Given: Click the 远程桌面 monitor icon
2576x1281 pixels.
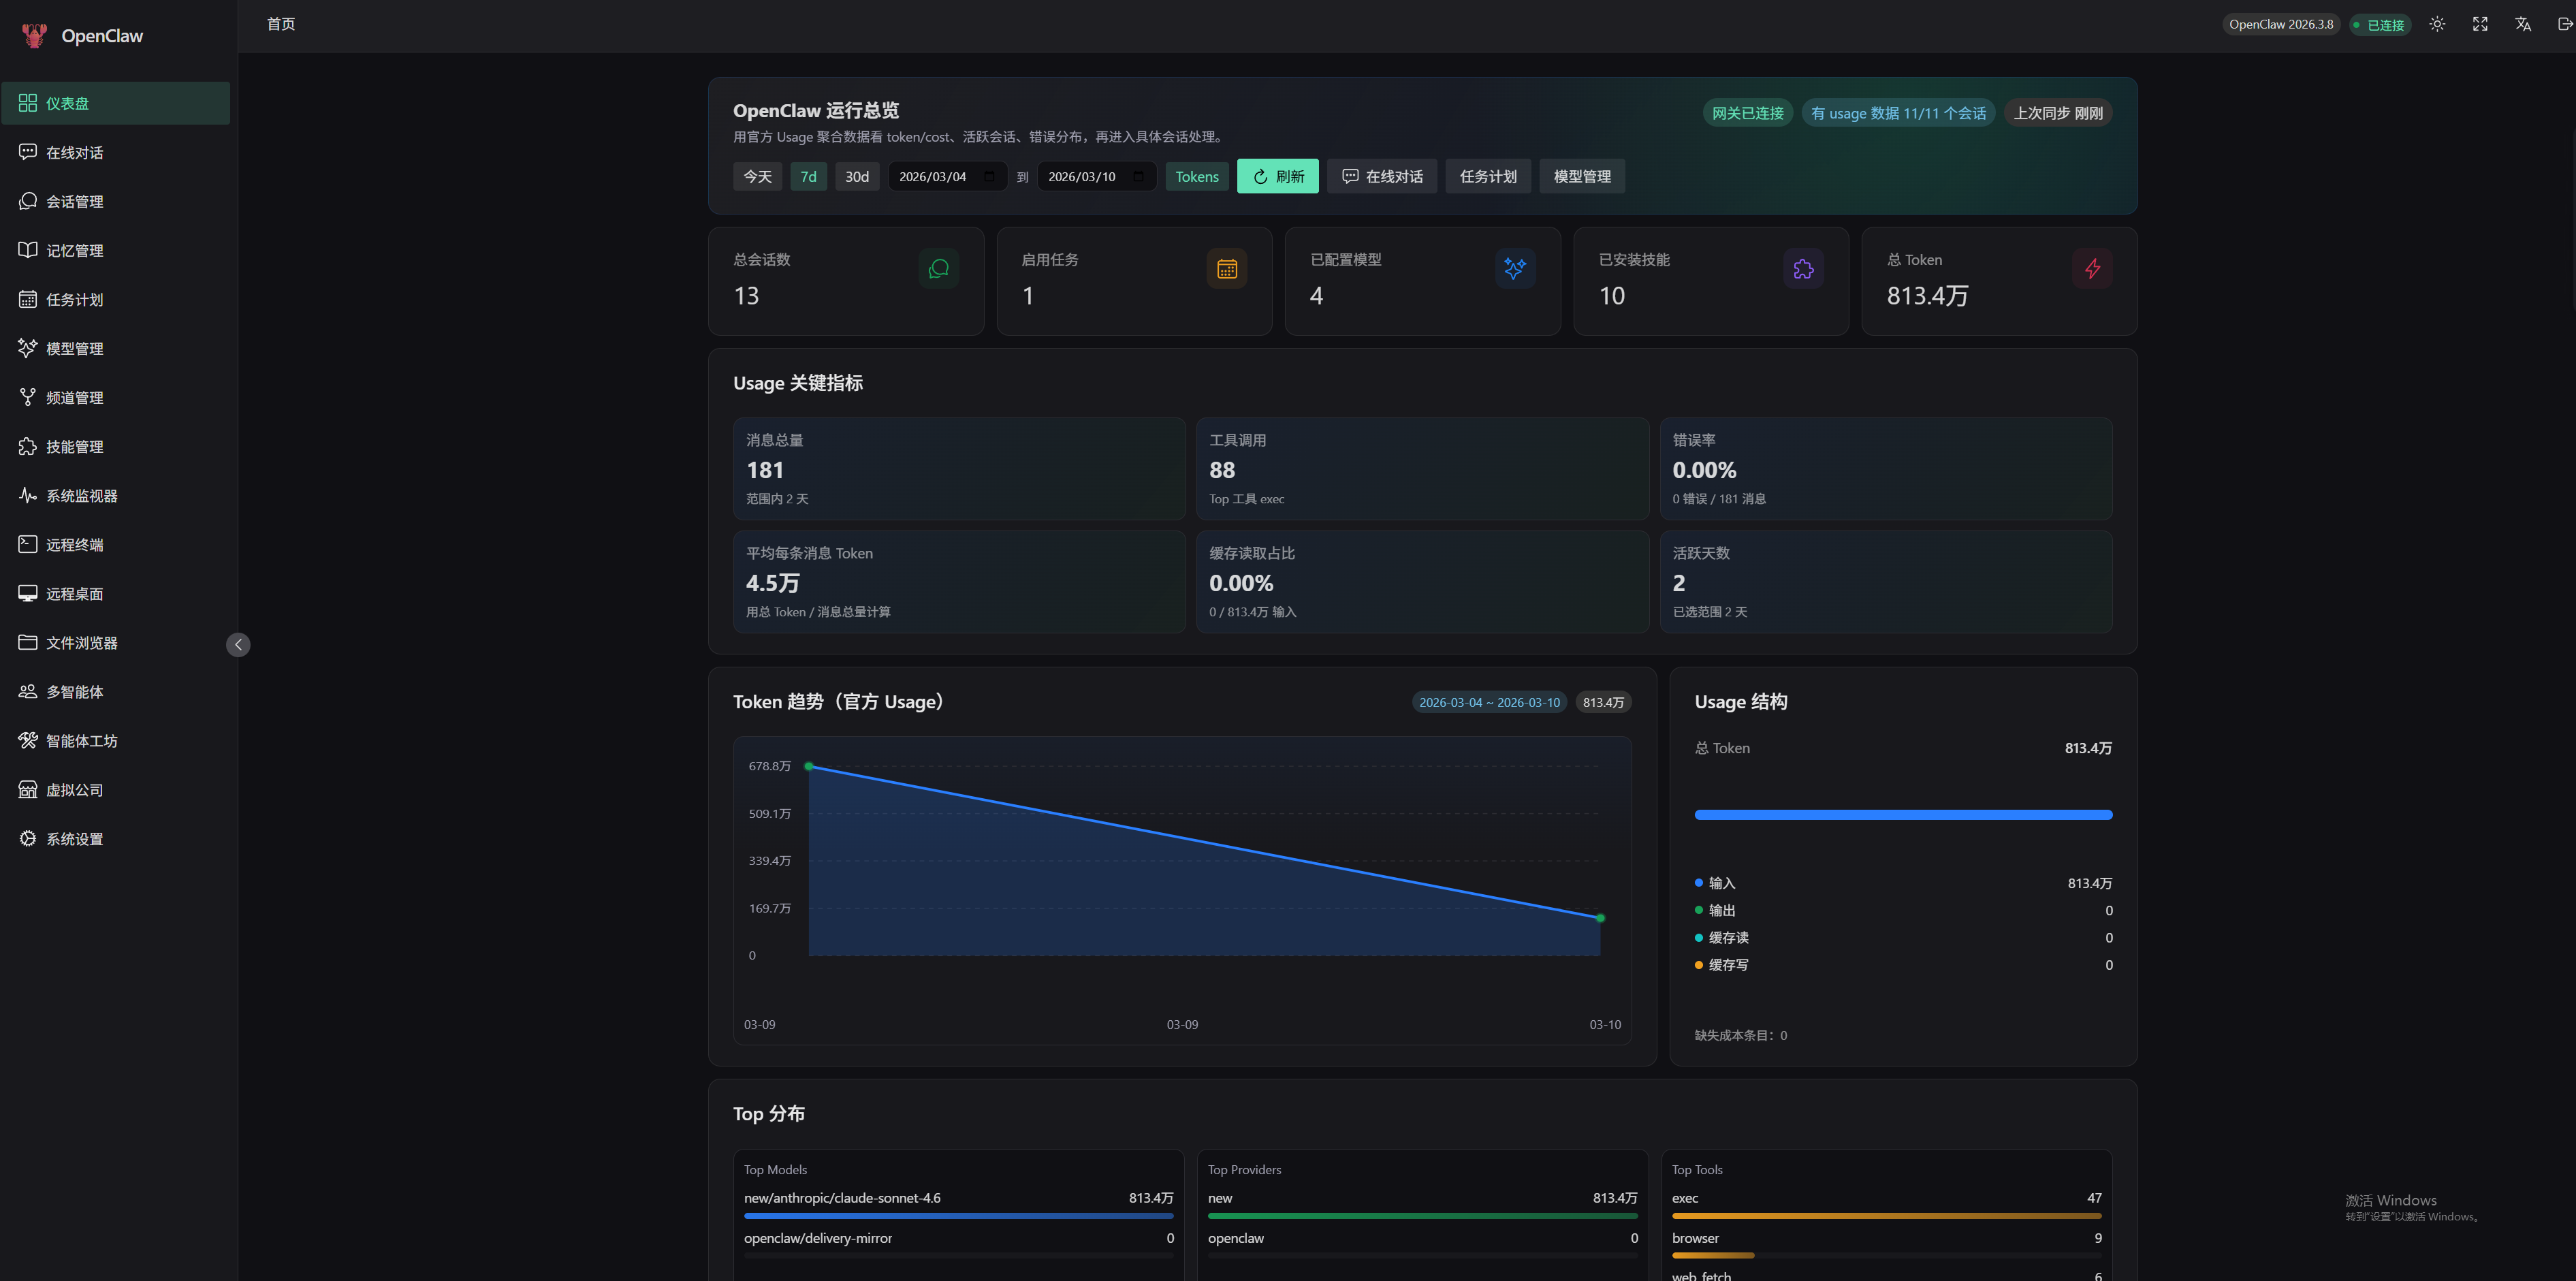Looking at the screenshot, I should [28, 593].
